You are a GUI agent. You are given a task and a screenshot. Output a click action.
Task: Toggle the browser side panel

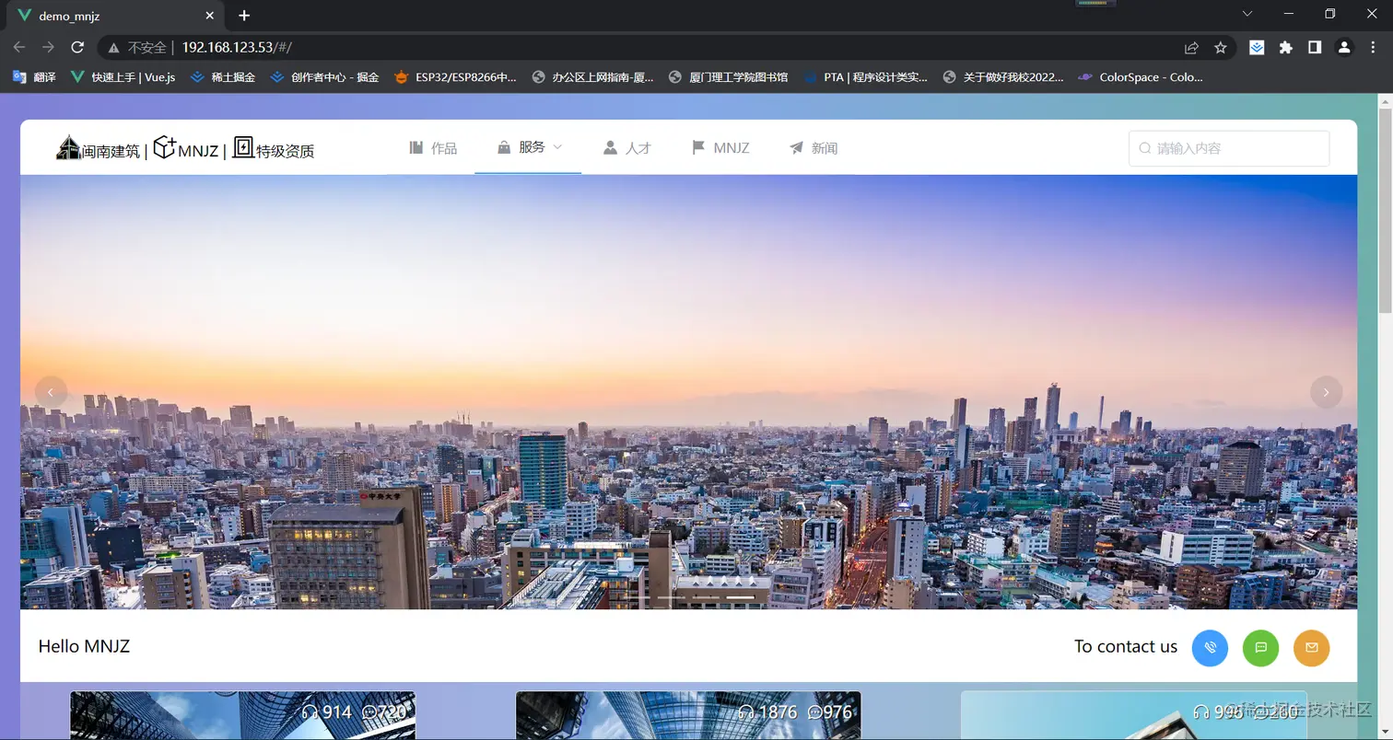click(1315, 47)
